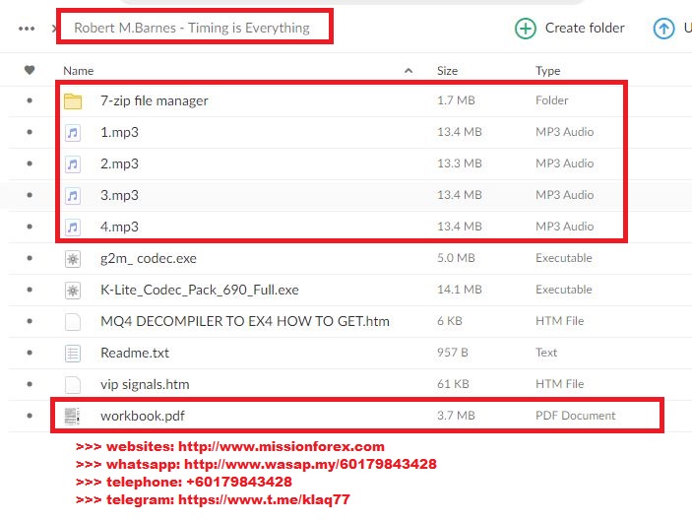The image size is (692, 521).
Task: Click the 1.mp3 audio file icon
Action: pos(73,132)
